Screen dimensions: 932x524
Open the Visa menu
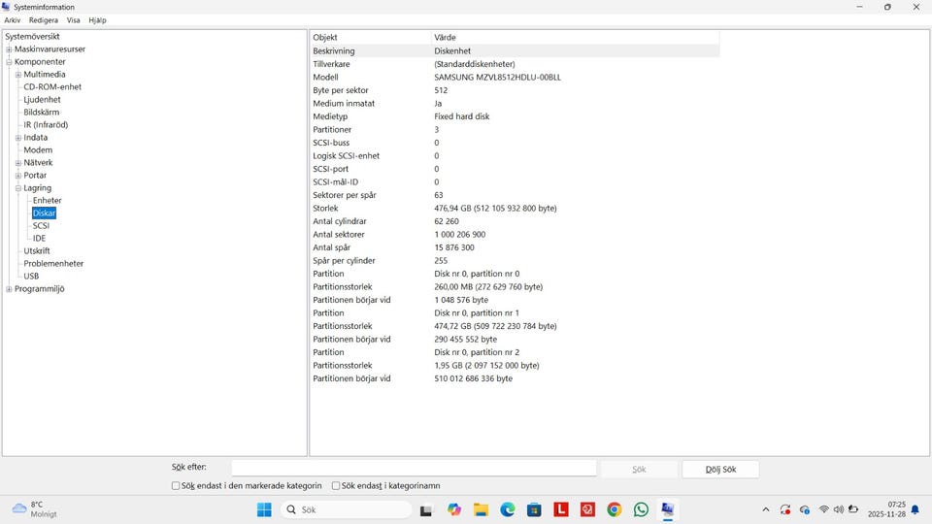pos(73,19)
